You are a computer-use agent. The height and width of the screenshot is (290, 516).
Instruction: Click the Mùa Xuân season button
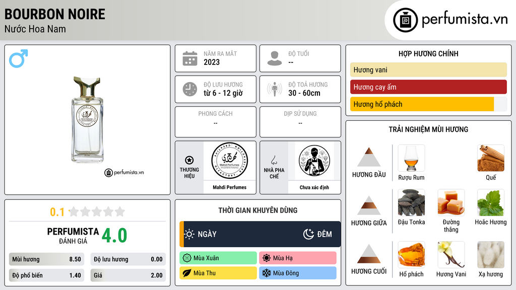coord(218,258)
